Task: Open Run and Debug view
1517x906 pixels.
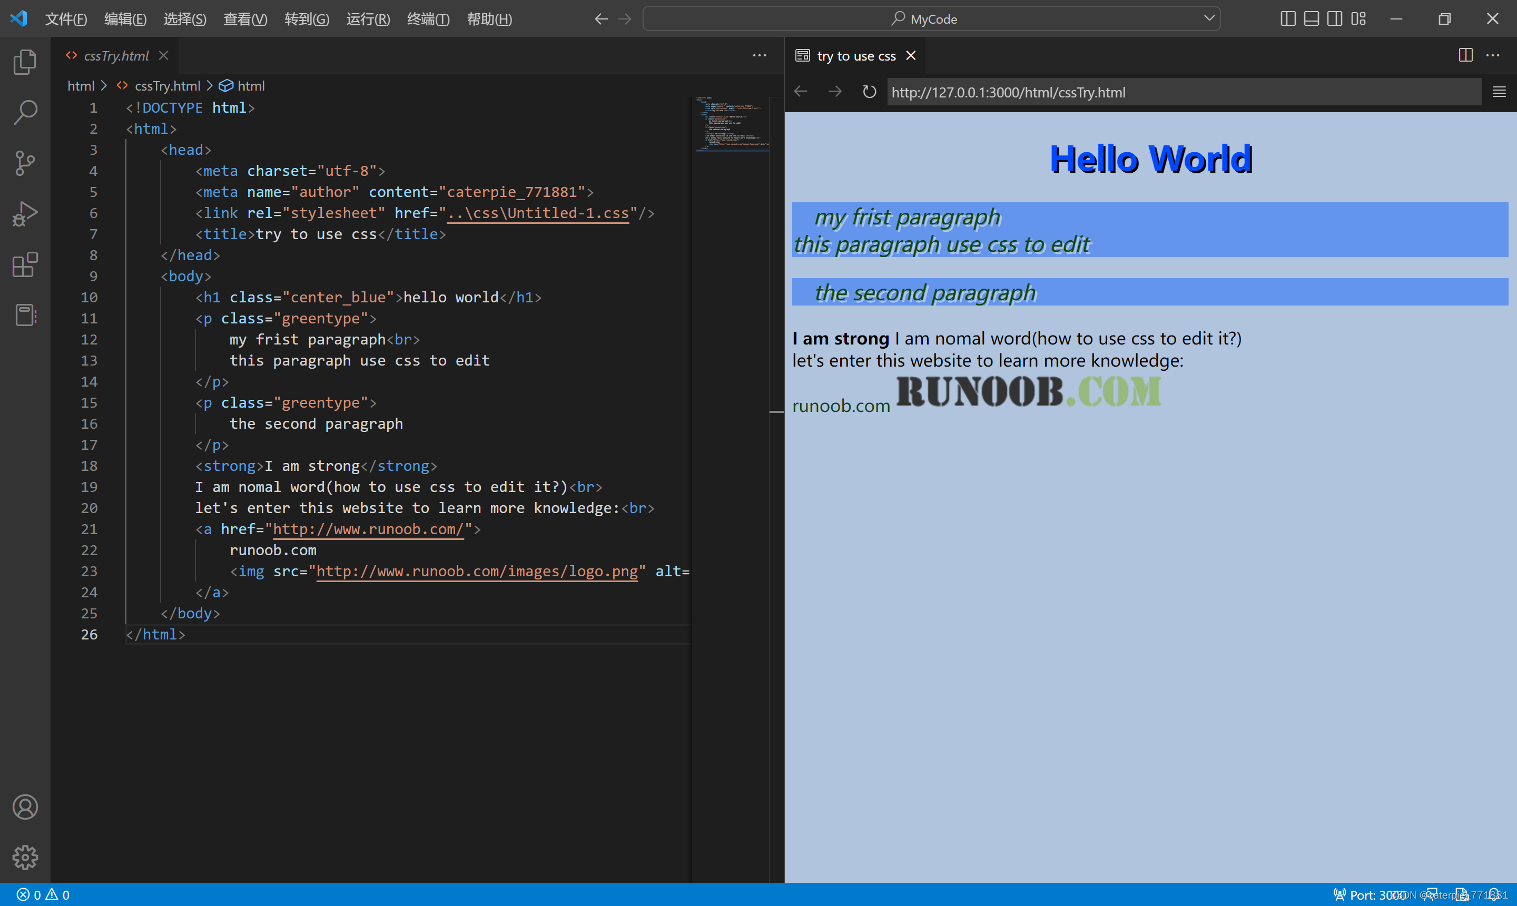Action: 25,214
